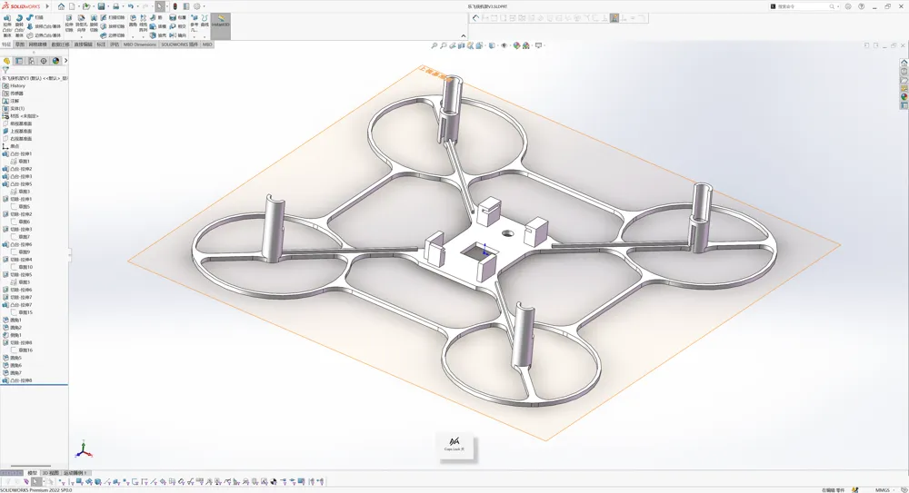
Task: Switch to the 草图 sketch ribbon tab
Action: (x=20, y=44)
